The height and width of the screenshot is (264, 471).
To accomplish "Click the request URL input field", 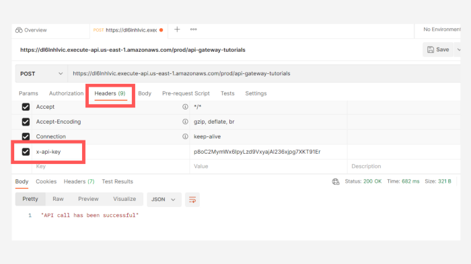I will (264, 73).
